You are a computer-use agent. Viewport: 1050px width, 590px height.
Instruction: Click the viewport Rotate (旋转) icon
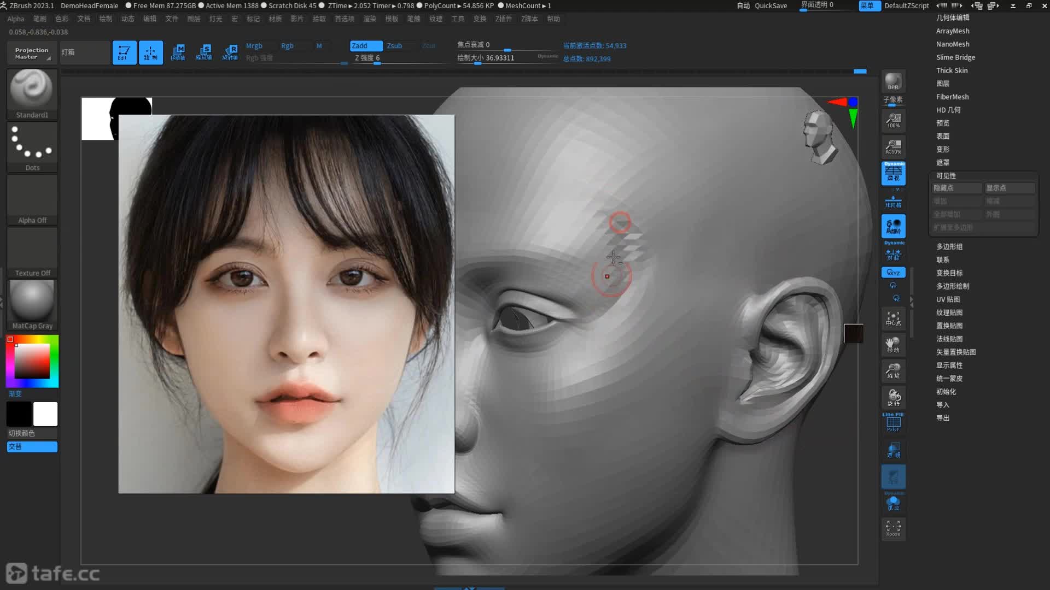[x=893, y=397]
